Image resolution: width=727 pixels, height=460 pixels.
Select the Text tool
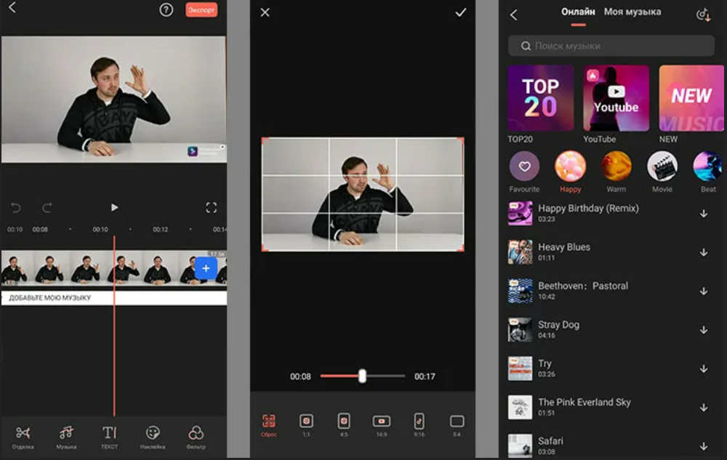click(x=109, y=435)
